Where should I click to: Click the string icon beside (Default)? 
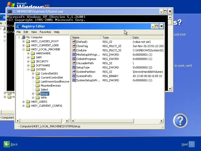click(x=74, y=42)
